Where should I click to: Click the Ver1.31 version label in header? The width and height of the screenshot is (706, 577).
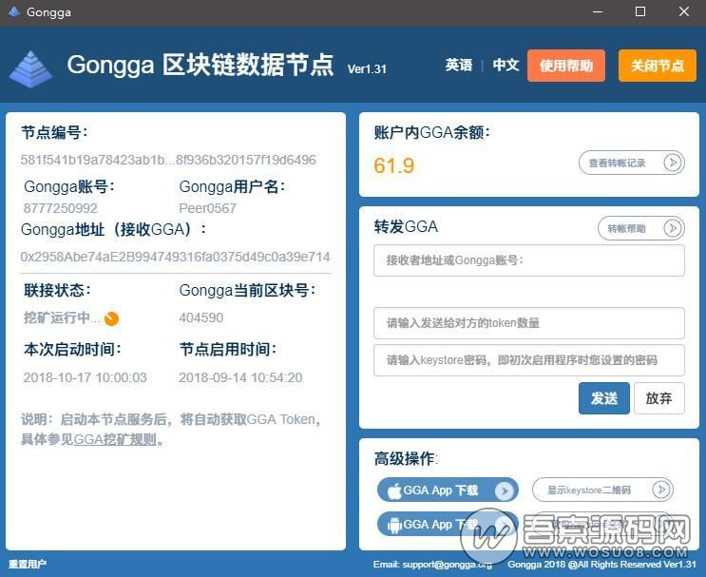pos(367,68)
